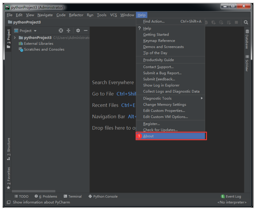Select External Libraries in project tree
Screen dimensions: 257x210
pyautogui.click(x=38, y=44)
